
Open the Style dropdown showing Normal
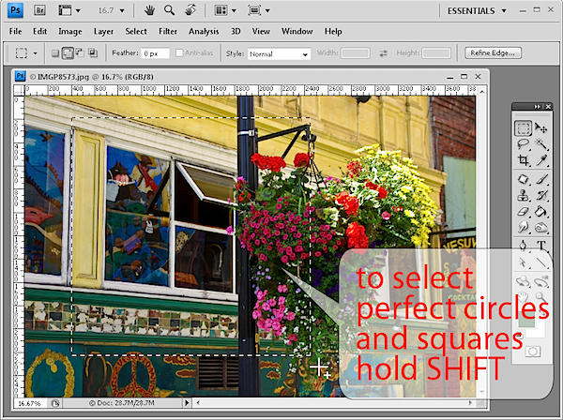tap(279, 54)
